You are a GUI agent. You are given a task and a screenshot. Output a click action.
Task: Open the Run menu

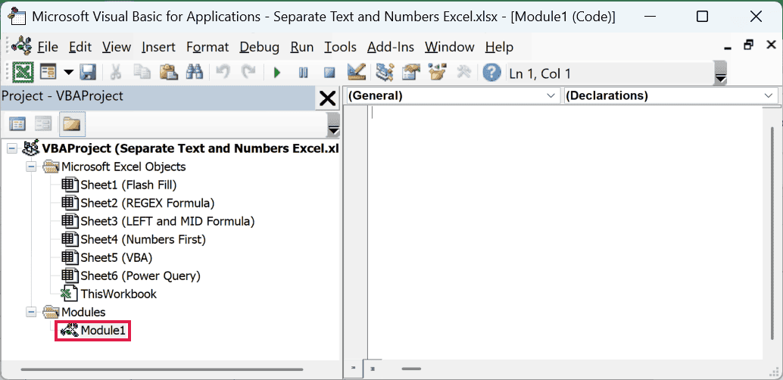[x=301, y=47]
